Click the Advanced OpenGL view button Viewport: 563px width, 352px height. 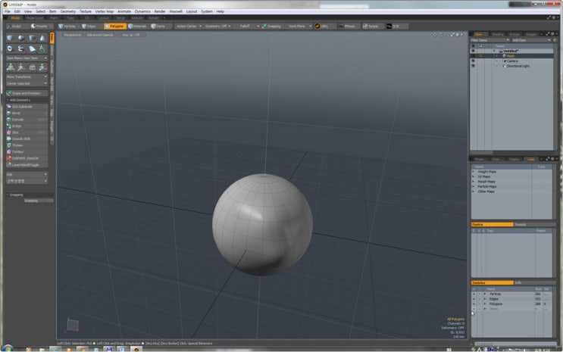(100, 35)
